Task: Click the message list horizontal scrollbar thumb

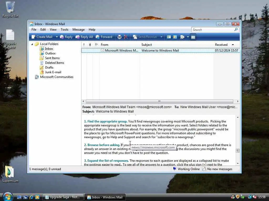Action: click(x=159, y=101)
